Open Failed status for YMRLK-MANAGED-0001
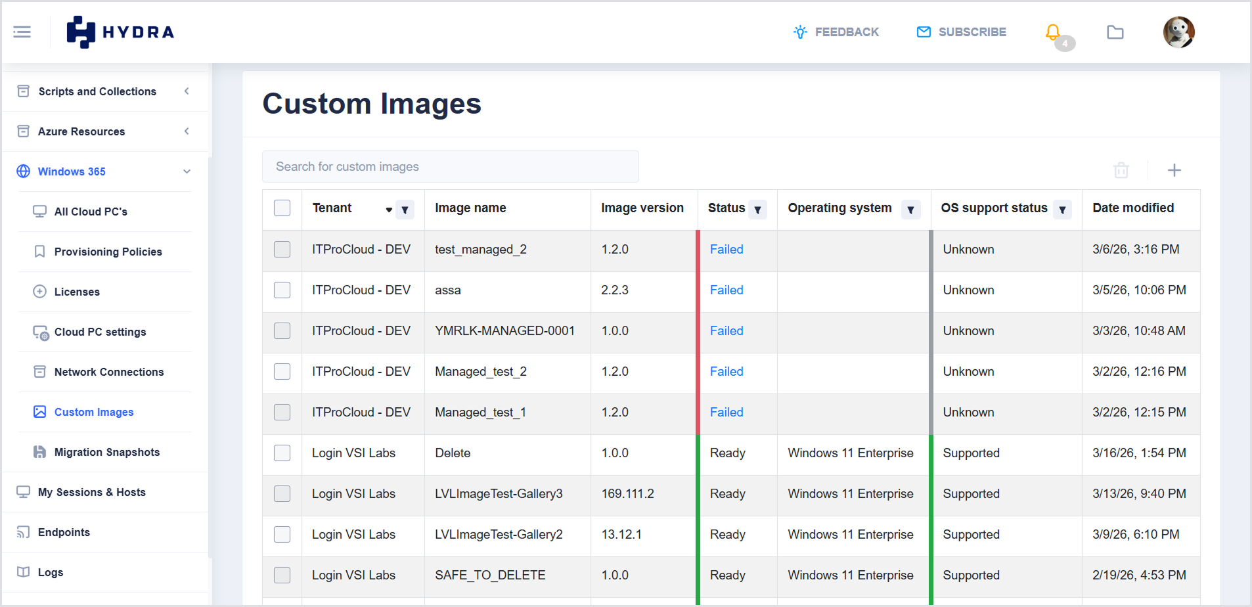The width and height of the screenshot is (1252, 607). point(727,331)
